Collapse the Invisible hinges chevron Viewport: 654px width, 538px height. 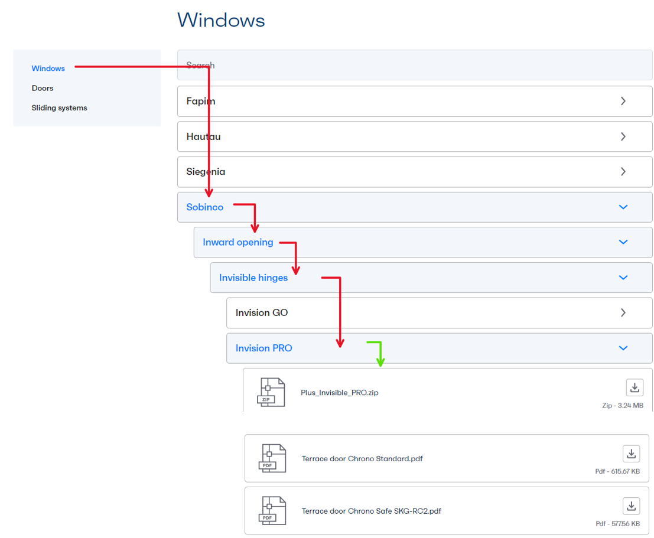pyautogui.click(x=623, y=278)
